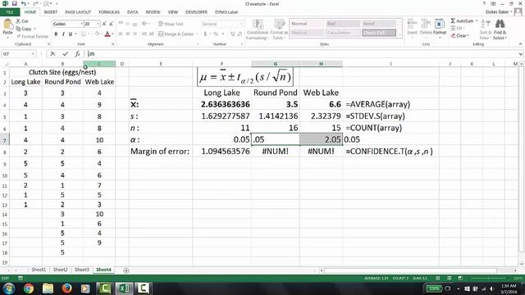Open Format as Table menu
Viewport: 525px width, 295px height.
pos(279,29)
